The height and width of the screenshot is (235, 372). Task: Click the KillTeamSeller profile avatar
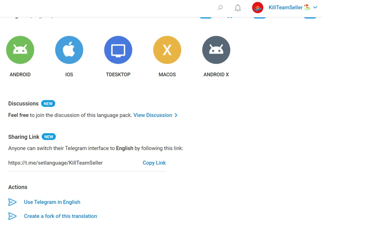[x=257, y=8]
